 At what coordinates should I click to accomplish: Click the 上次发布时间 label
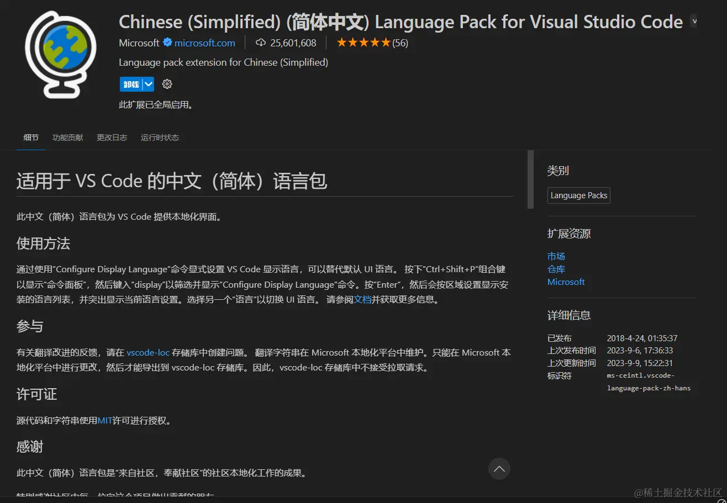572,351
